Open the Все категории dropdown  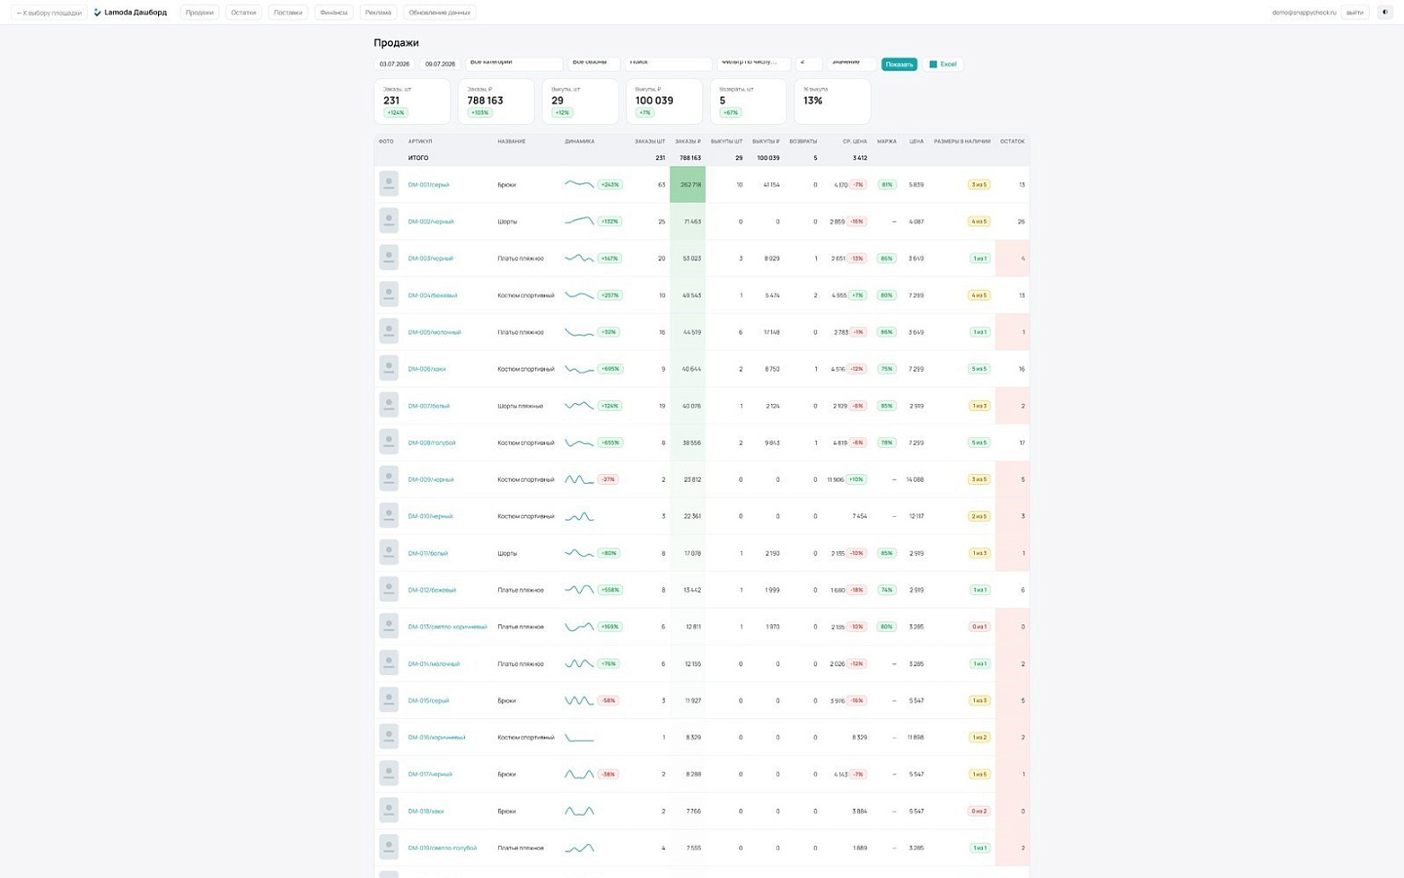(x=514, y=63)
